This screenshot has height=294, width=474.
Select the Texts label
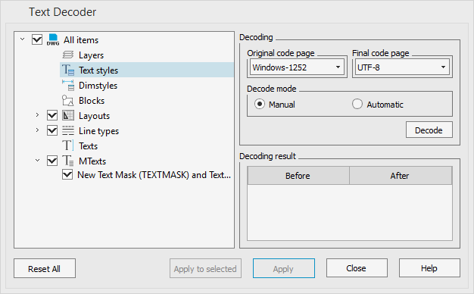88,146
